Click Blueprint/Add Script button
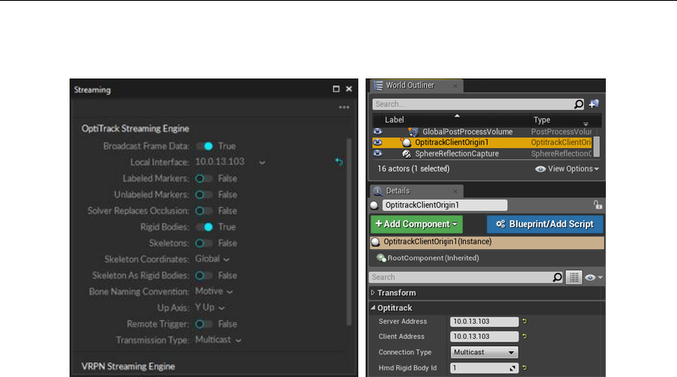This screenshot has height=377, width=677. click(x=545, y=224)
